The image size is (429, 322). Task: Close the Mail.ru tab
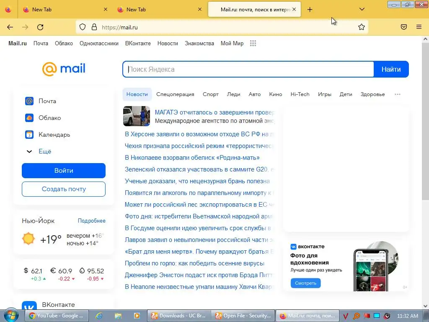tap(294, 9)
